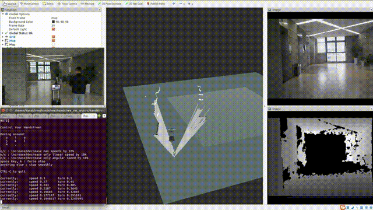Click the Grid display icon
373x210 pixels.
6,37
